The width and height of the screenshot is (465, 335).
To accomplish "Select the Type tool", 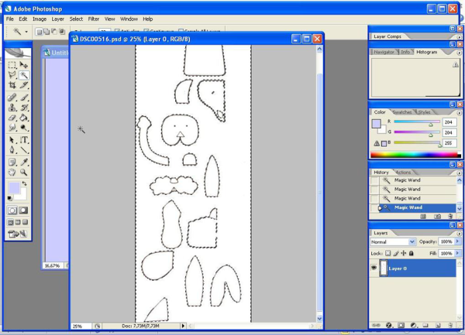I will (x=24, y=140).
